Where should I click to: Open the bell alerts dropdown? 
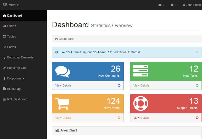click(173, 5)
